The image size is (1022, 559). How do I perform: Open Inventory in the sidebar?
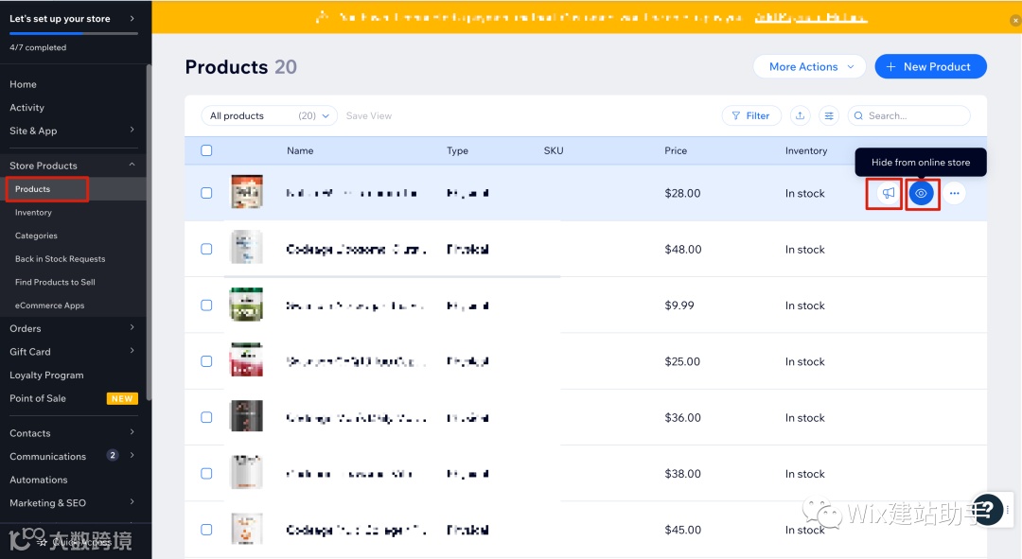tap(34, 213)
